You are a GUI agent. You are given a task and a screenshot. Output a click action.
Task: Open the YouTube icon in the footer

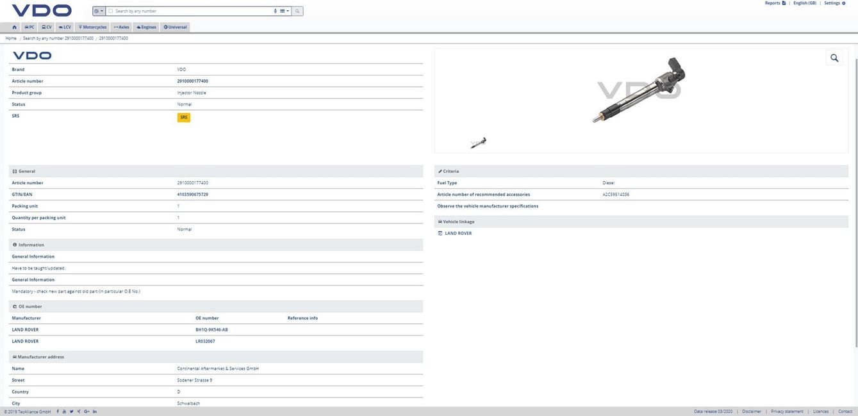[x=64, y=412]
